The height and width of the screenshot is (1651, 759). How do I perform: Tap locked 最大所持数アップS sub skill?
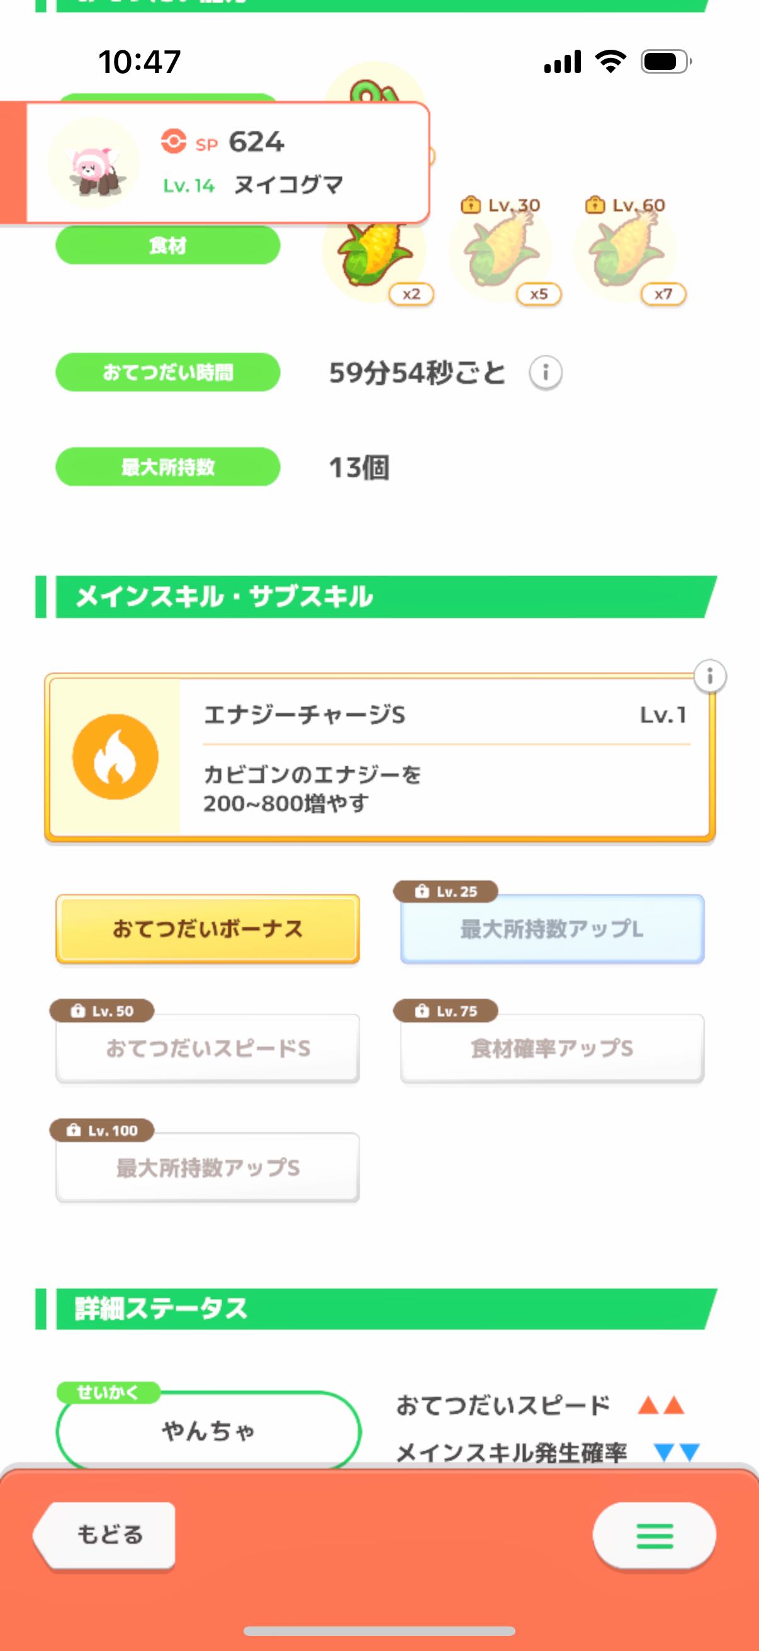(208, 1168)
